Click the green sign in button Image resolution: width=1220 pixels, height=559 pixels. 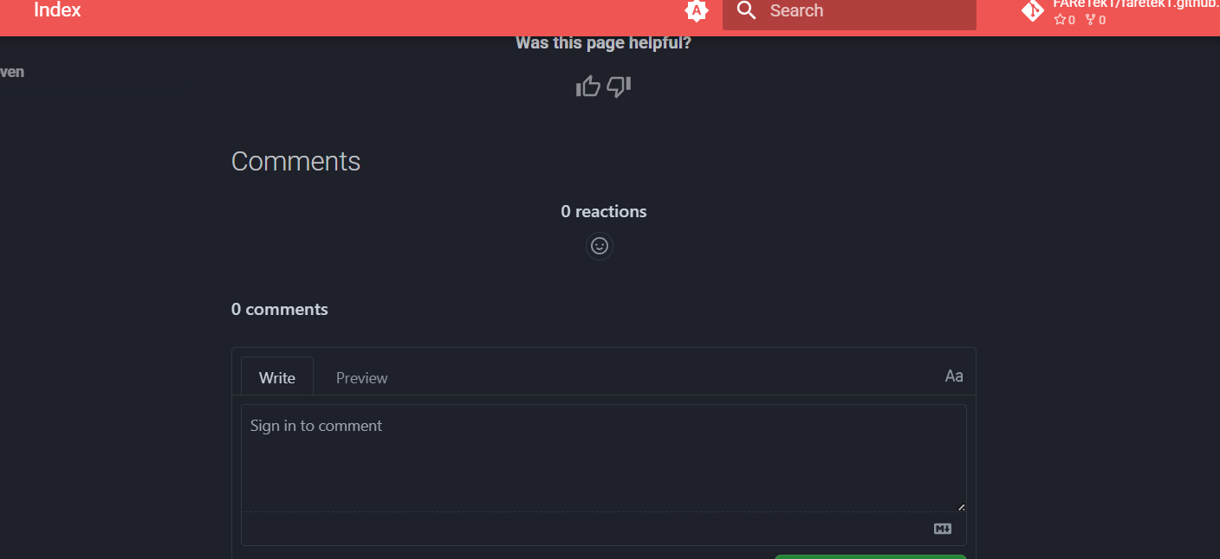tap(870, 556)
